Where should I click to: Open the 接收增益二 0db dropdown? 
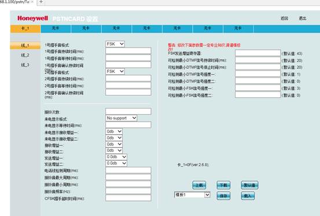tap(114, 151)
